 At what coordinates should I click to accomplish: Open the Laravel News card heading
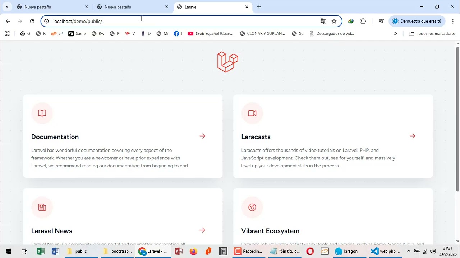pyautogui.click(x=52, y=231)
